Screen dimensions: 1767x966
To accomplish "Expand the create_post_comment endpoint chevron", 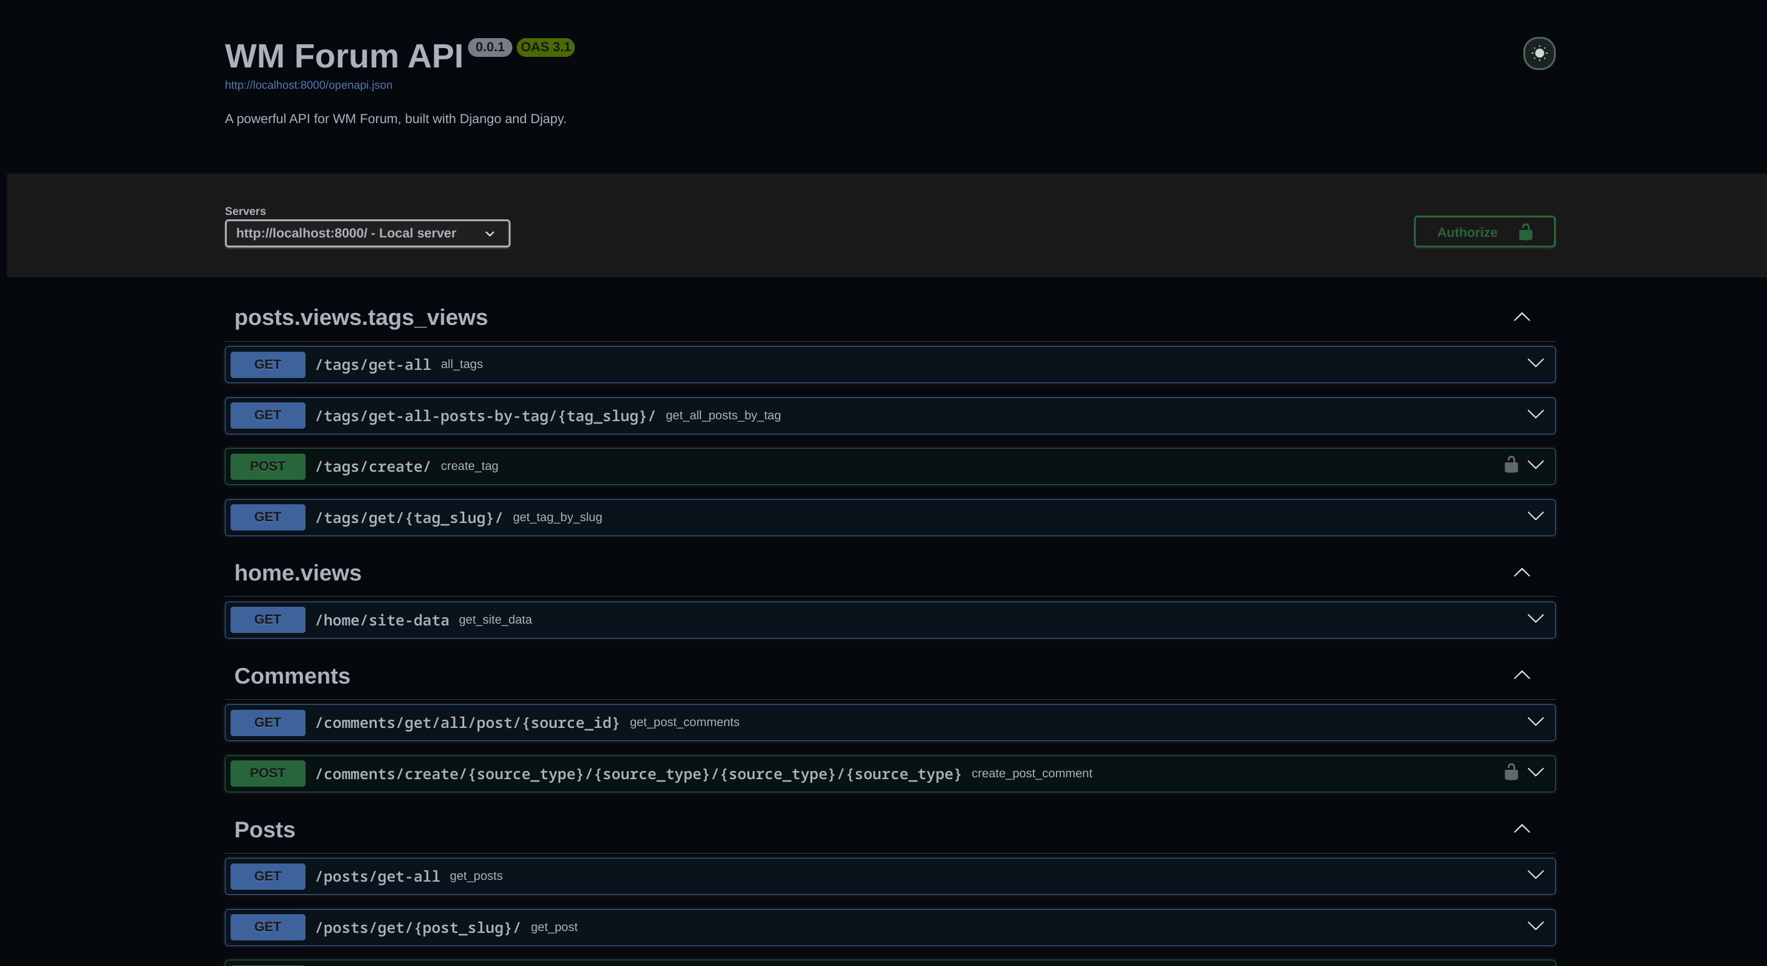I will point(1535,772).
